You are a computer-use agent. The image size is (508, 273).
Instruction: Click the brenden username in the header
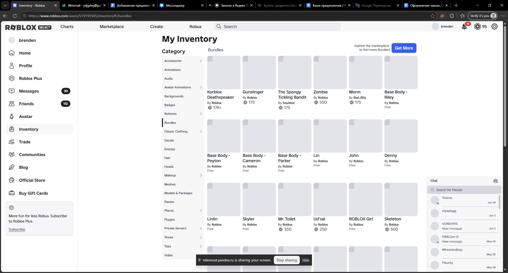447,26
